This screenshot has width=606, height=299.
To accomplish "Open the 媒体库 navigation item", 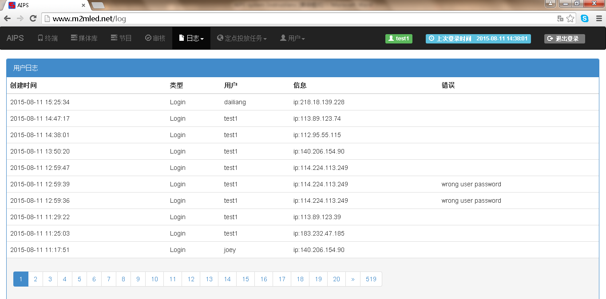I will 84,38.
